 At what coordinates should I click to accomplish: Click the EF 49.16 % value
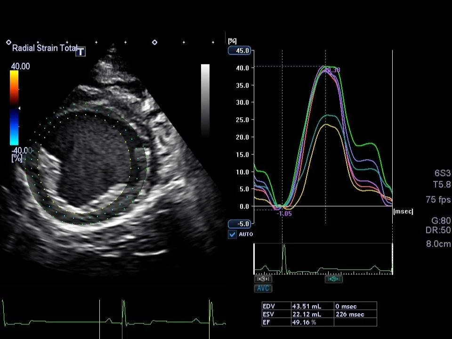(x=304, y=322)
